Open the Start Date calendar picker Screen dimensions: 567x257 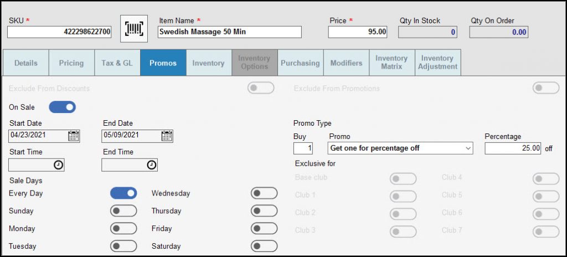click(74, 136)
